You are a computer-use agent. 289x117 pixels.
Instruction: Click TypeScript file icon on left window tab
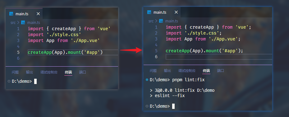[11, 14]
